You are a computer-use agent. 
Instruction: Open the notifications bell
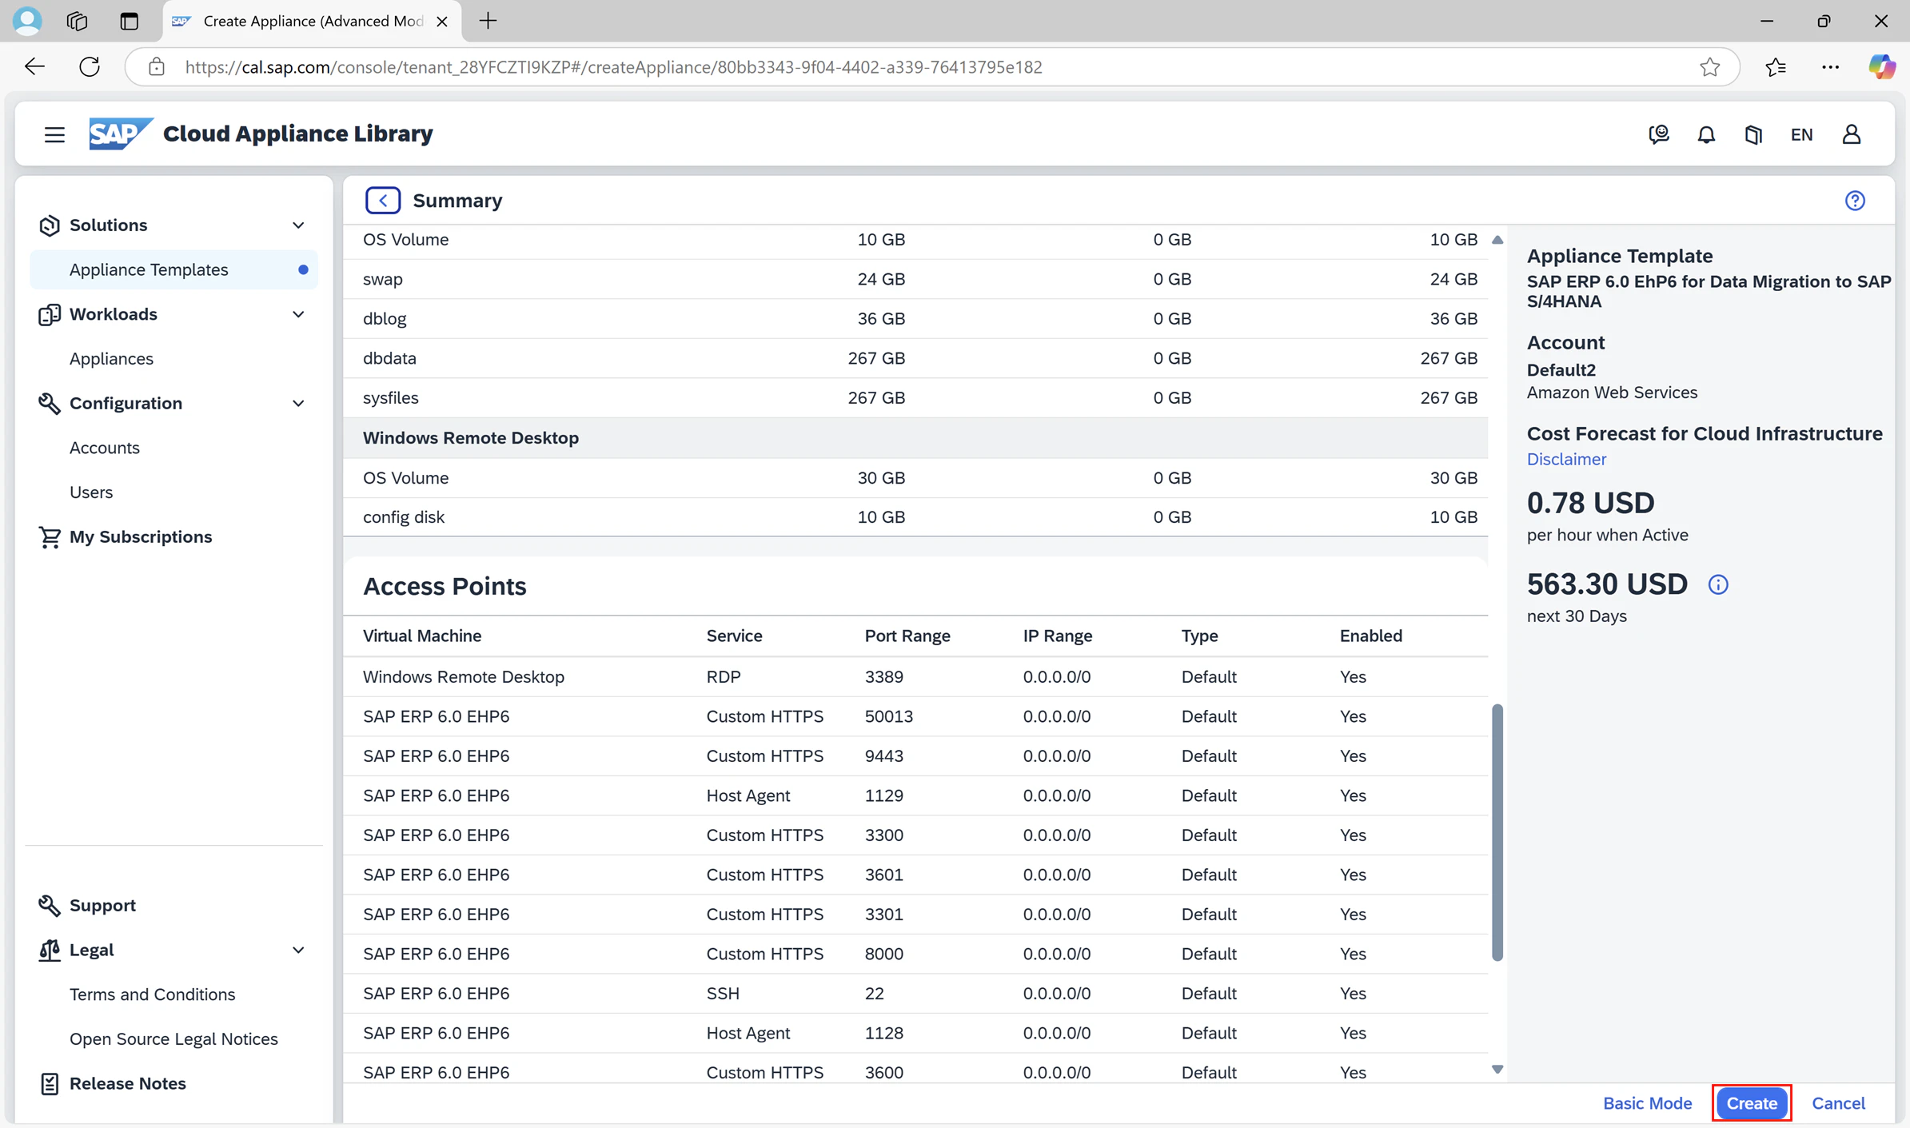[1706, 134]
